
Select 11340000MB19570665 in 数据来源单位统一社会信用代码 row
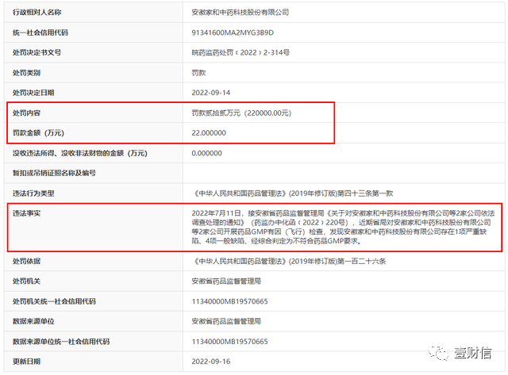(229, 342)
